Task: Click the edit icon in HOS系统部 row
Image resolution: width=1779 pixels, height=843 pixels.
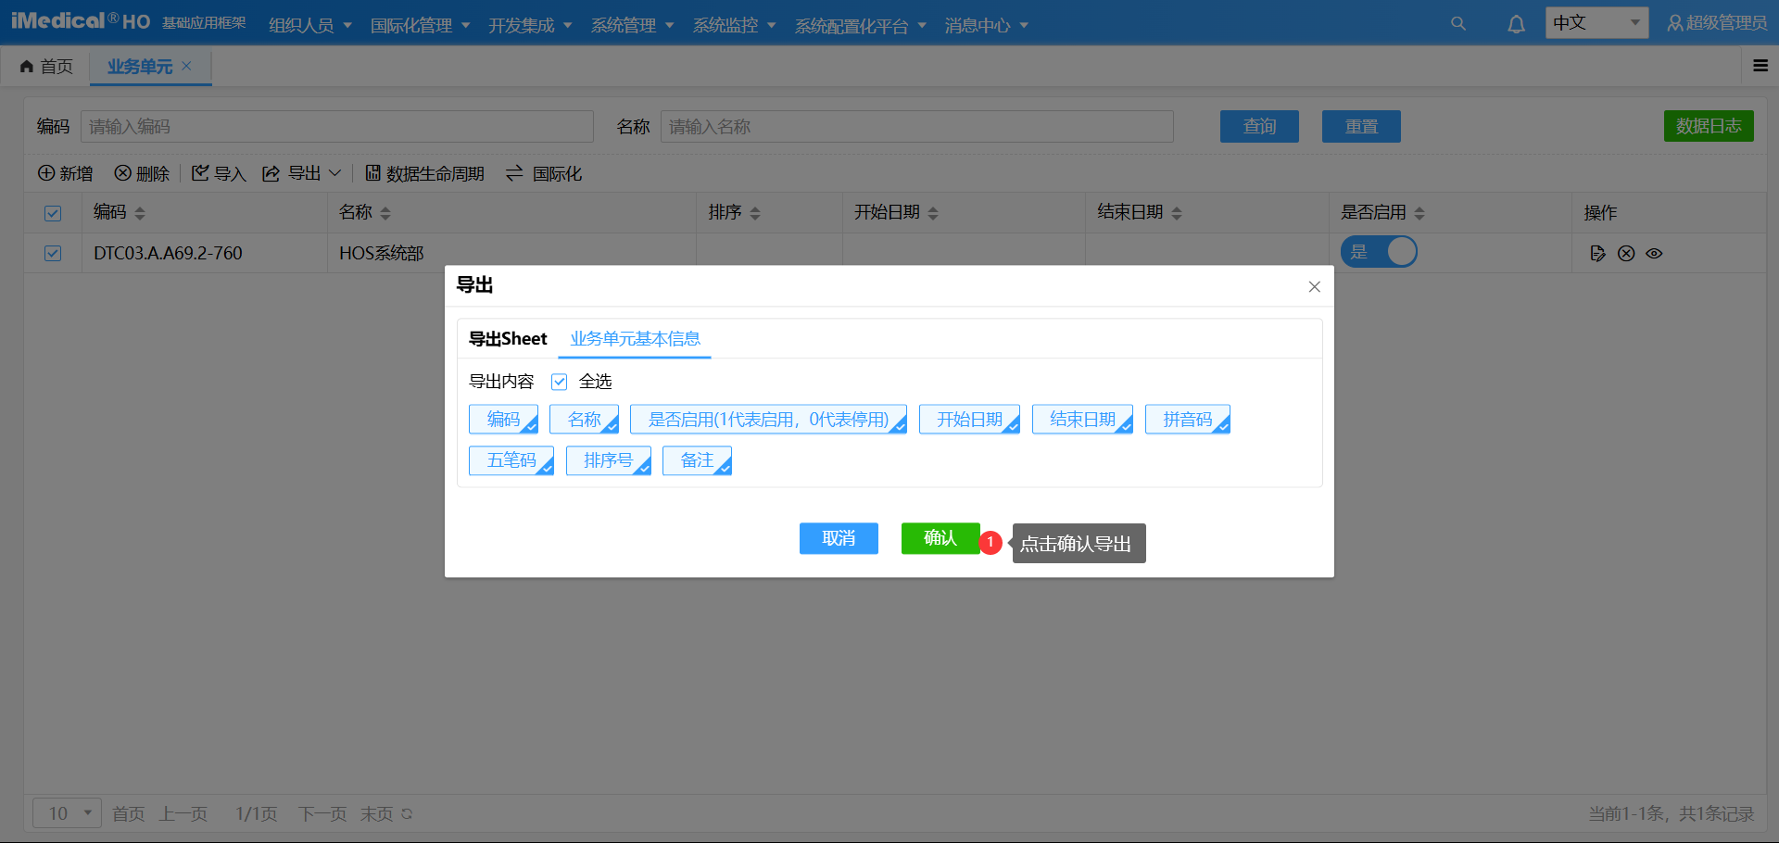Action: (1597, 253)
